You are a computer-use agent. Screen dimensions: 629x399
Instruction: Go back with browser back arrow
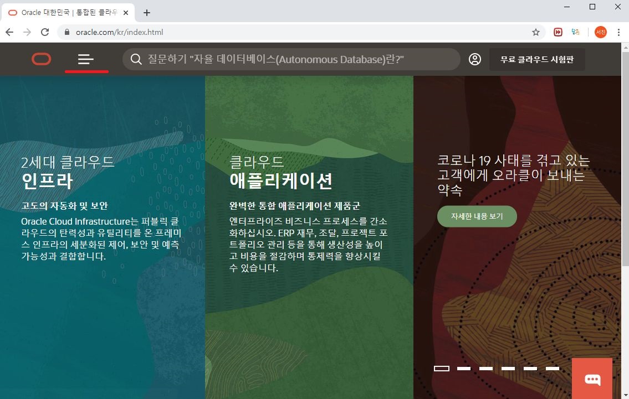[x=9, y=32]
